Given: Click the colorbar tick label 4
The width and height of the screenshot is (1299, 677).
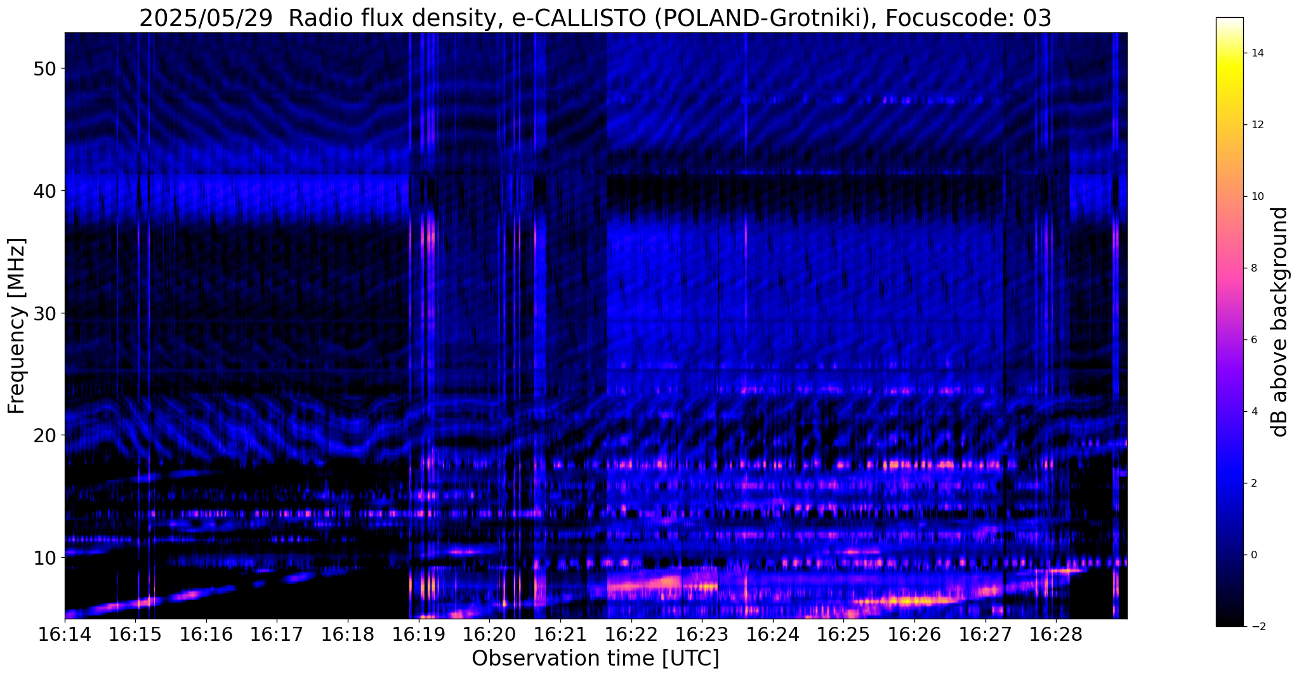Looking at the screenshot, I should (x=1254, y=412).
